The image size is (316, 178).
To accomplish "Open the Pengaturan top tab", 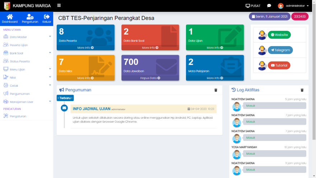I will pos(30,19).
